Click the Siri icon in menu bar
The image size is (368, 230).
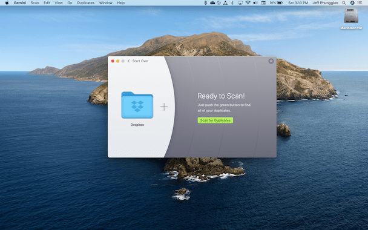click(x=352, y=3)
